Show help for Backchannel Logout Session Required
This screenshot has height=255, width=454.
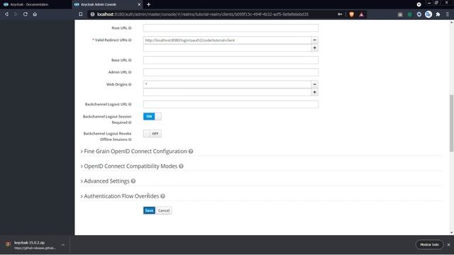[x=130, y=123]
